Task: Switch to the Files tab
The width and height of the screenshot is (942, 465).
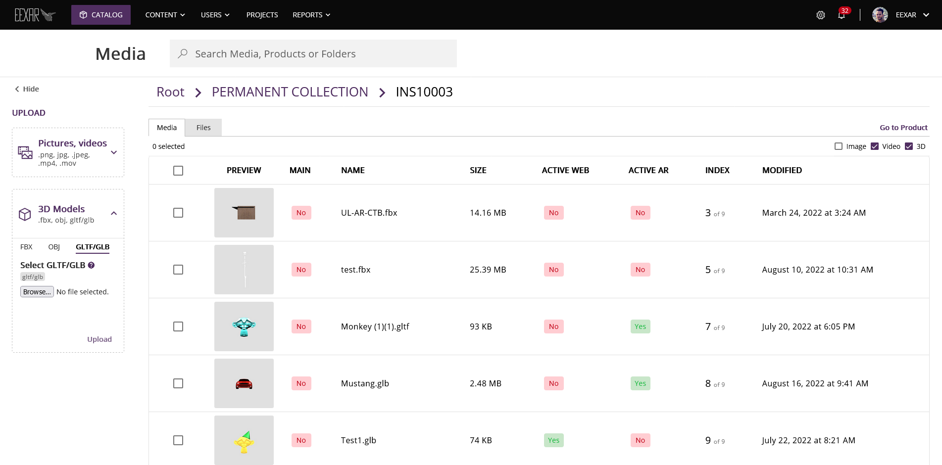Action: pos(203,128)
